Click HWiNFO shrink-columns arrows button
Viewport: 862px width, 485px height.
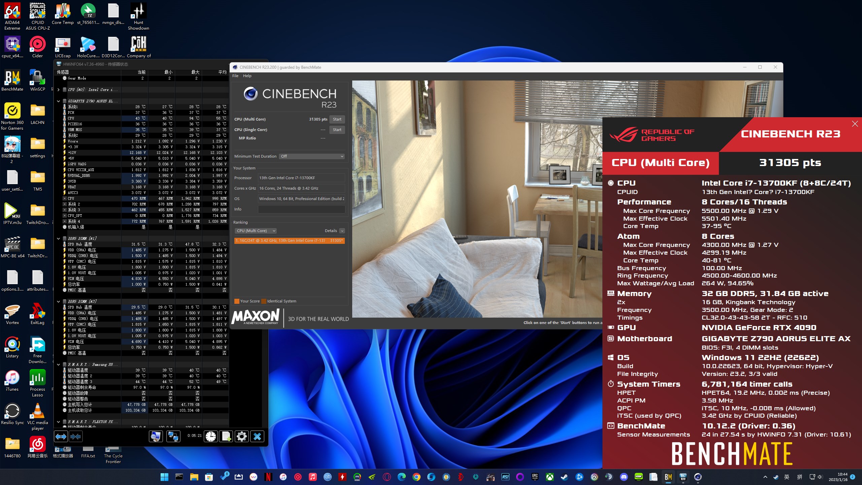[x=75, y=437]
